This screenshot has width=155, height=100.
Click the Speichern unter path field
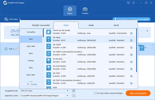[x=43, y=96]
